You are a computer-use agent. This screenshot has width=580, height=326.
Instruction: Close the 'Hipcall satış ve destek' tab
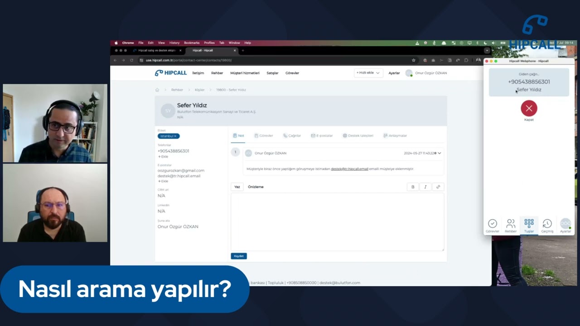pos(180,50)
